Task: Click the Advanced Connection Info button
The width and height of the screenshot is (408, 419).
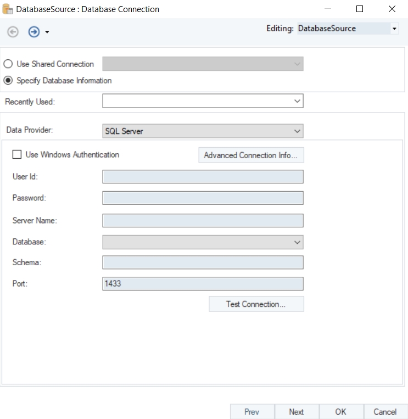Action: tap(250, 155)
